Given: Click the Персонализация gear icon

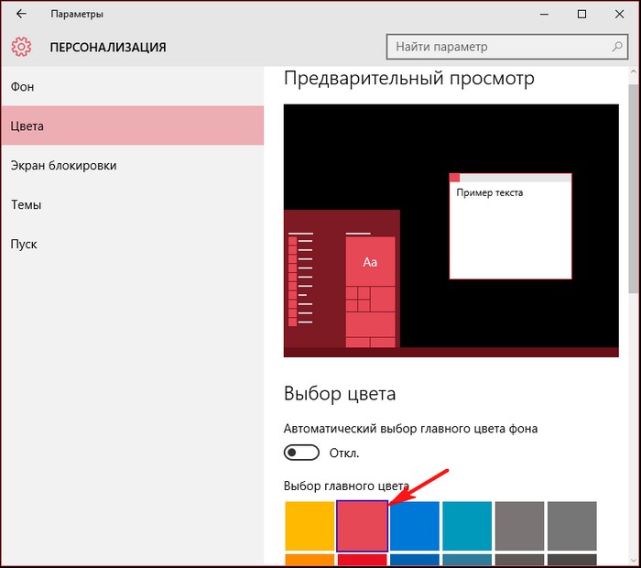Looking at the screenshot, I should [22, 47].
